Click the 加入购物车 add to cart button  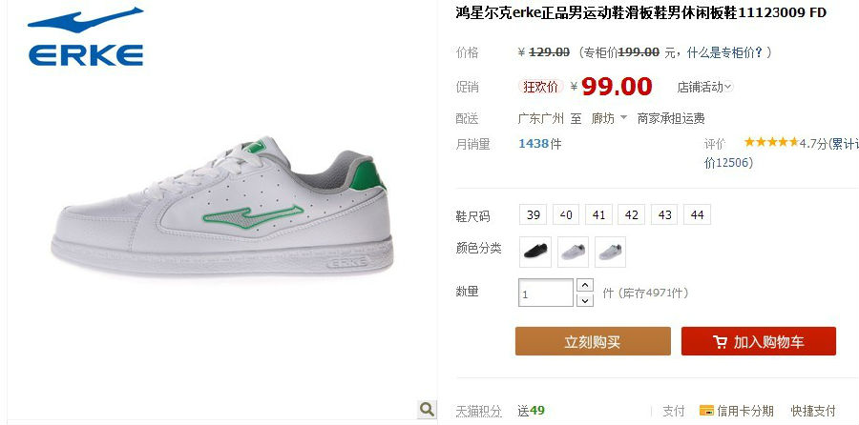(x=759, y=341)
